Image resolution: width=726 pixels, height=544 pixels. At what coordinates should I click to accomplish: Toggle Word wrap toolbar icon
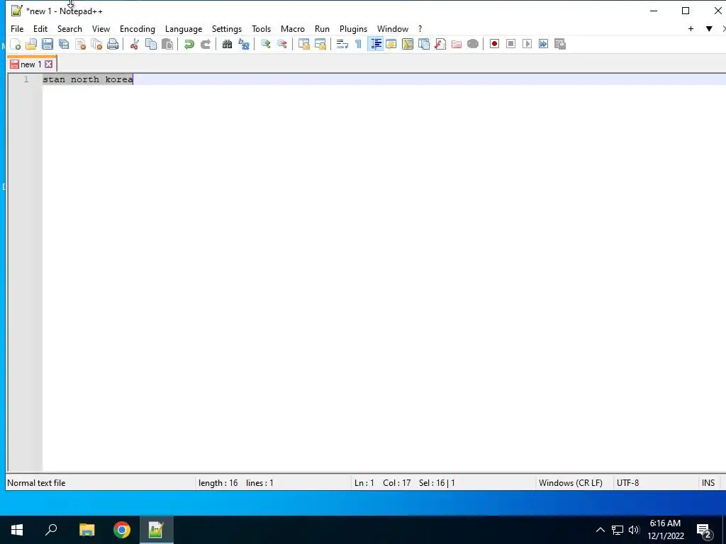point(342,44)
